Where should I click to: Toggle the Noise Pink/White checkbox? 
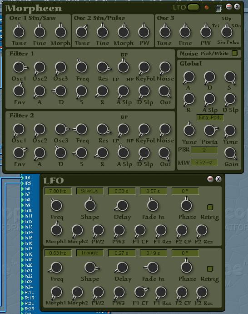pyautogui.click(x=234, y=53)
